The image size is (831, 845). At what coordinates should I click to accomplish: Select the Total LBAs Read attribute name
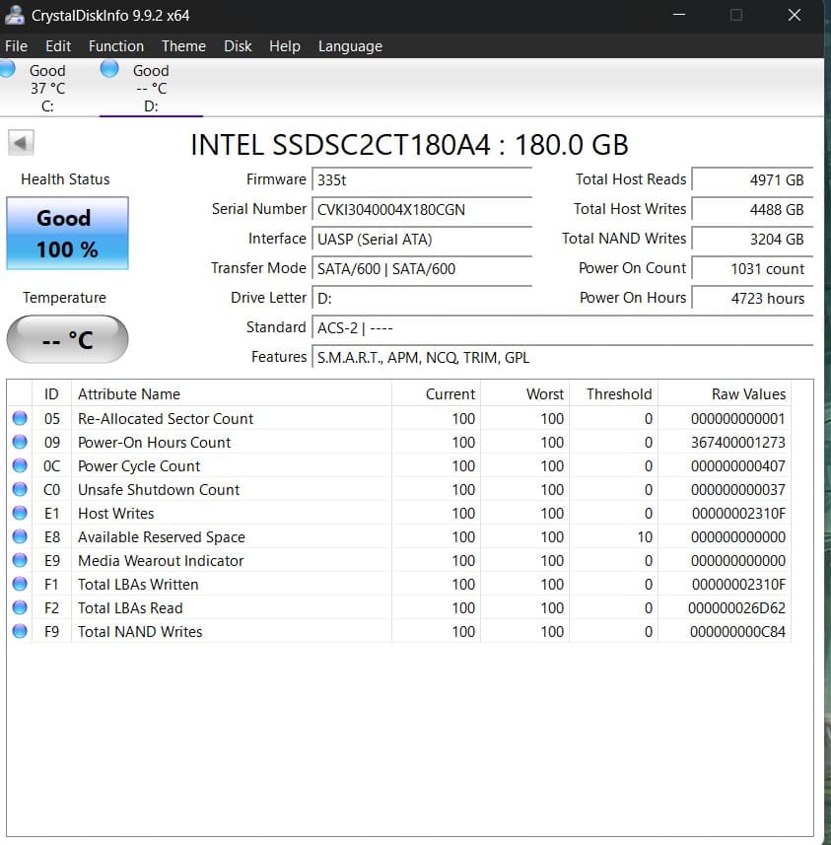130,608
